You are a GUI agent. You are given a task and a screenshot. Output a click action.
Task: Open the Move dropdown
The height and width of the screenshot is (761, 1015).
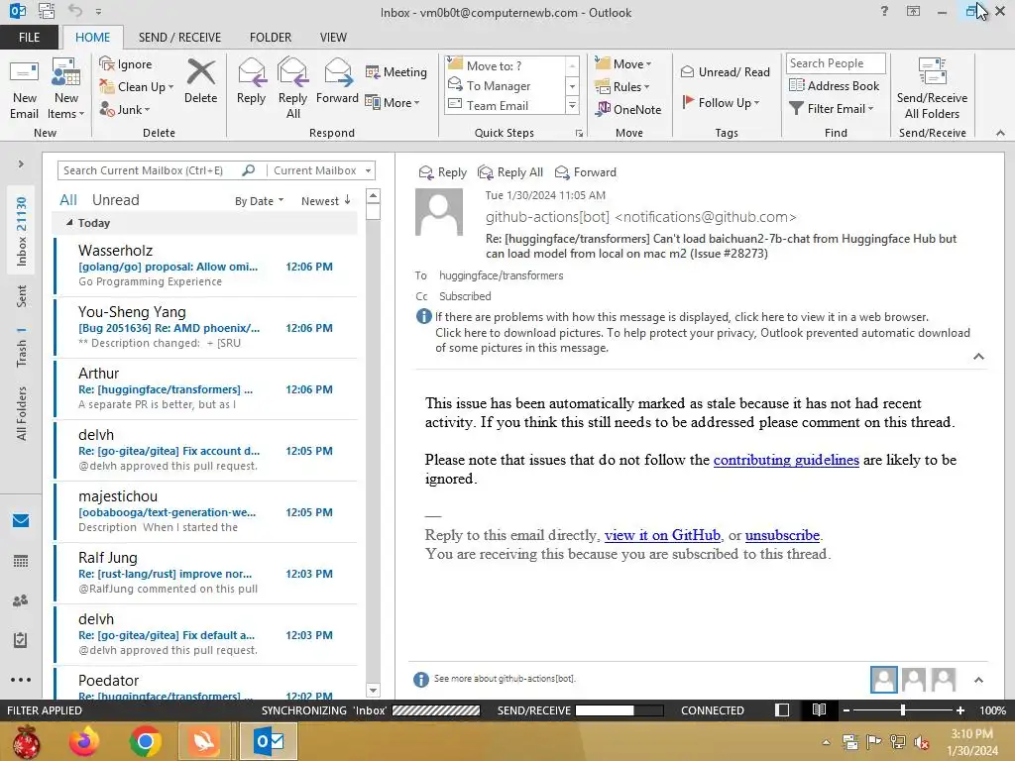tap(623, 64)
